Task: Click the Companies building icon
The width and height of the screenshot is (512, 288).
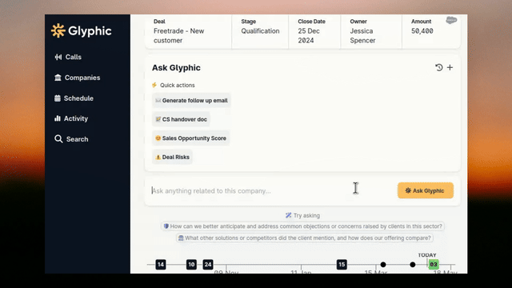Action: click(58, 78)
